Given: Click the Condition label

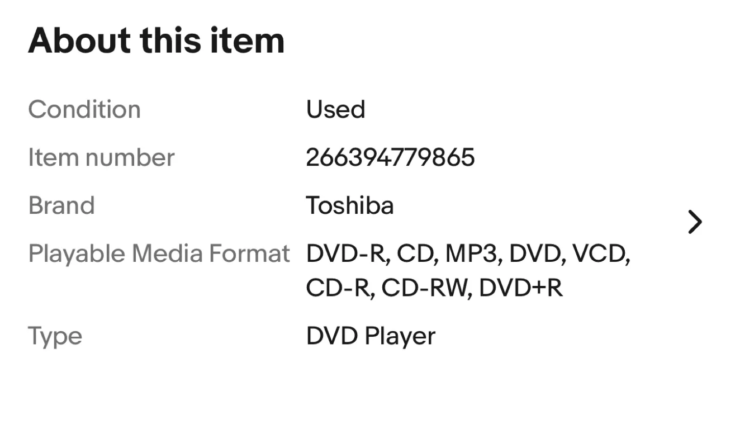Looking at the screenshot, I should coord(85,109).
